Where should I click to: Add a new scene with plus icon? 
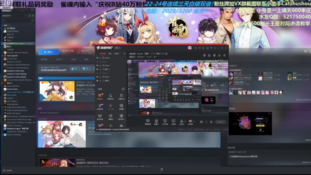pyautogui.click(x=124, y=54)
